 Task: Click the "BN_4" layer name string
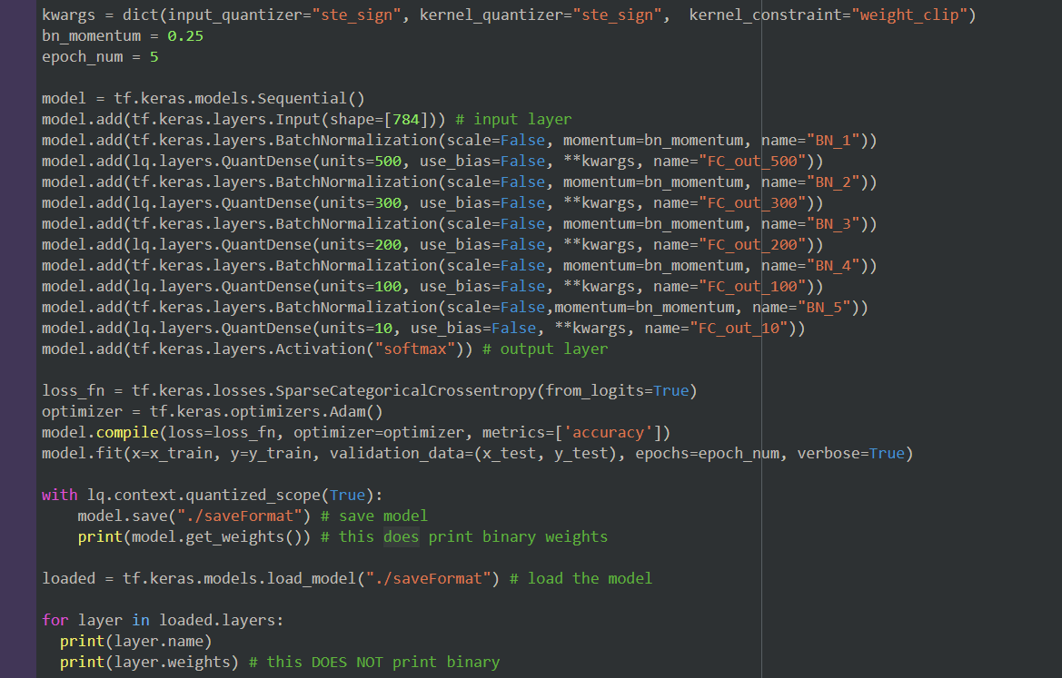pos(832,266)
